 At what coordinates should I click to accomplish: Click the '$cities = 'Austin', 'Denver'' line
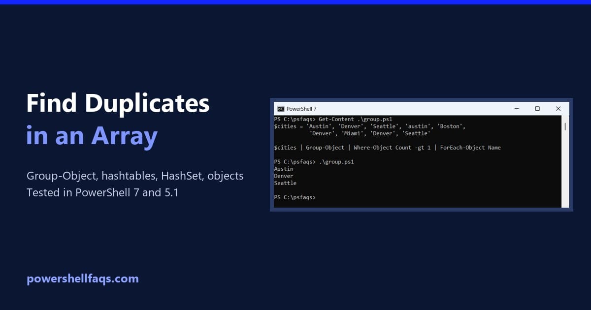coord(370,126)
